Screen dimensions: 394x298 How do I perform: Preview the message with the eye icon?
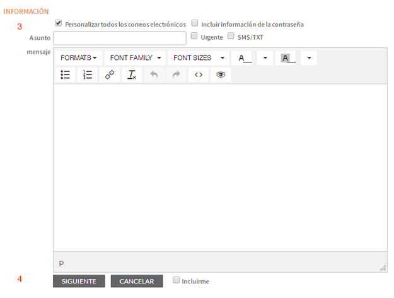pyautogui.click(x=221, y=74)
